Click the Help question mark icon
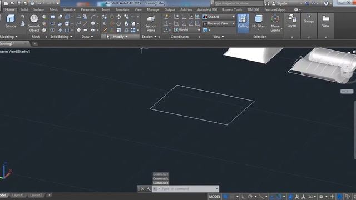Screen dimensions: 356x200 click(x=326, y=3)
